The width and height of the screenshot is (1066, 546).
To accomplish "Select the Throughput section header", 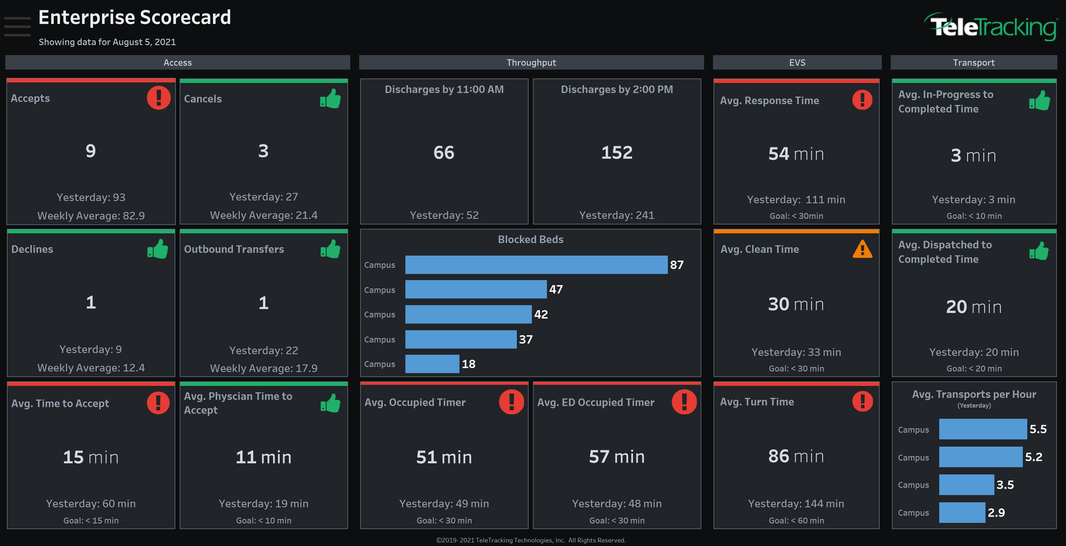I will click(531, 62).
